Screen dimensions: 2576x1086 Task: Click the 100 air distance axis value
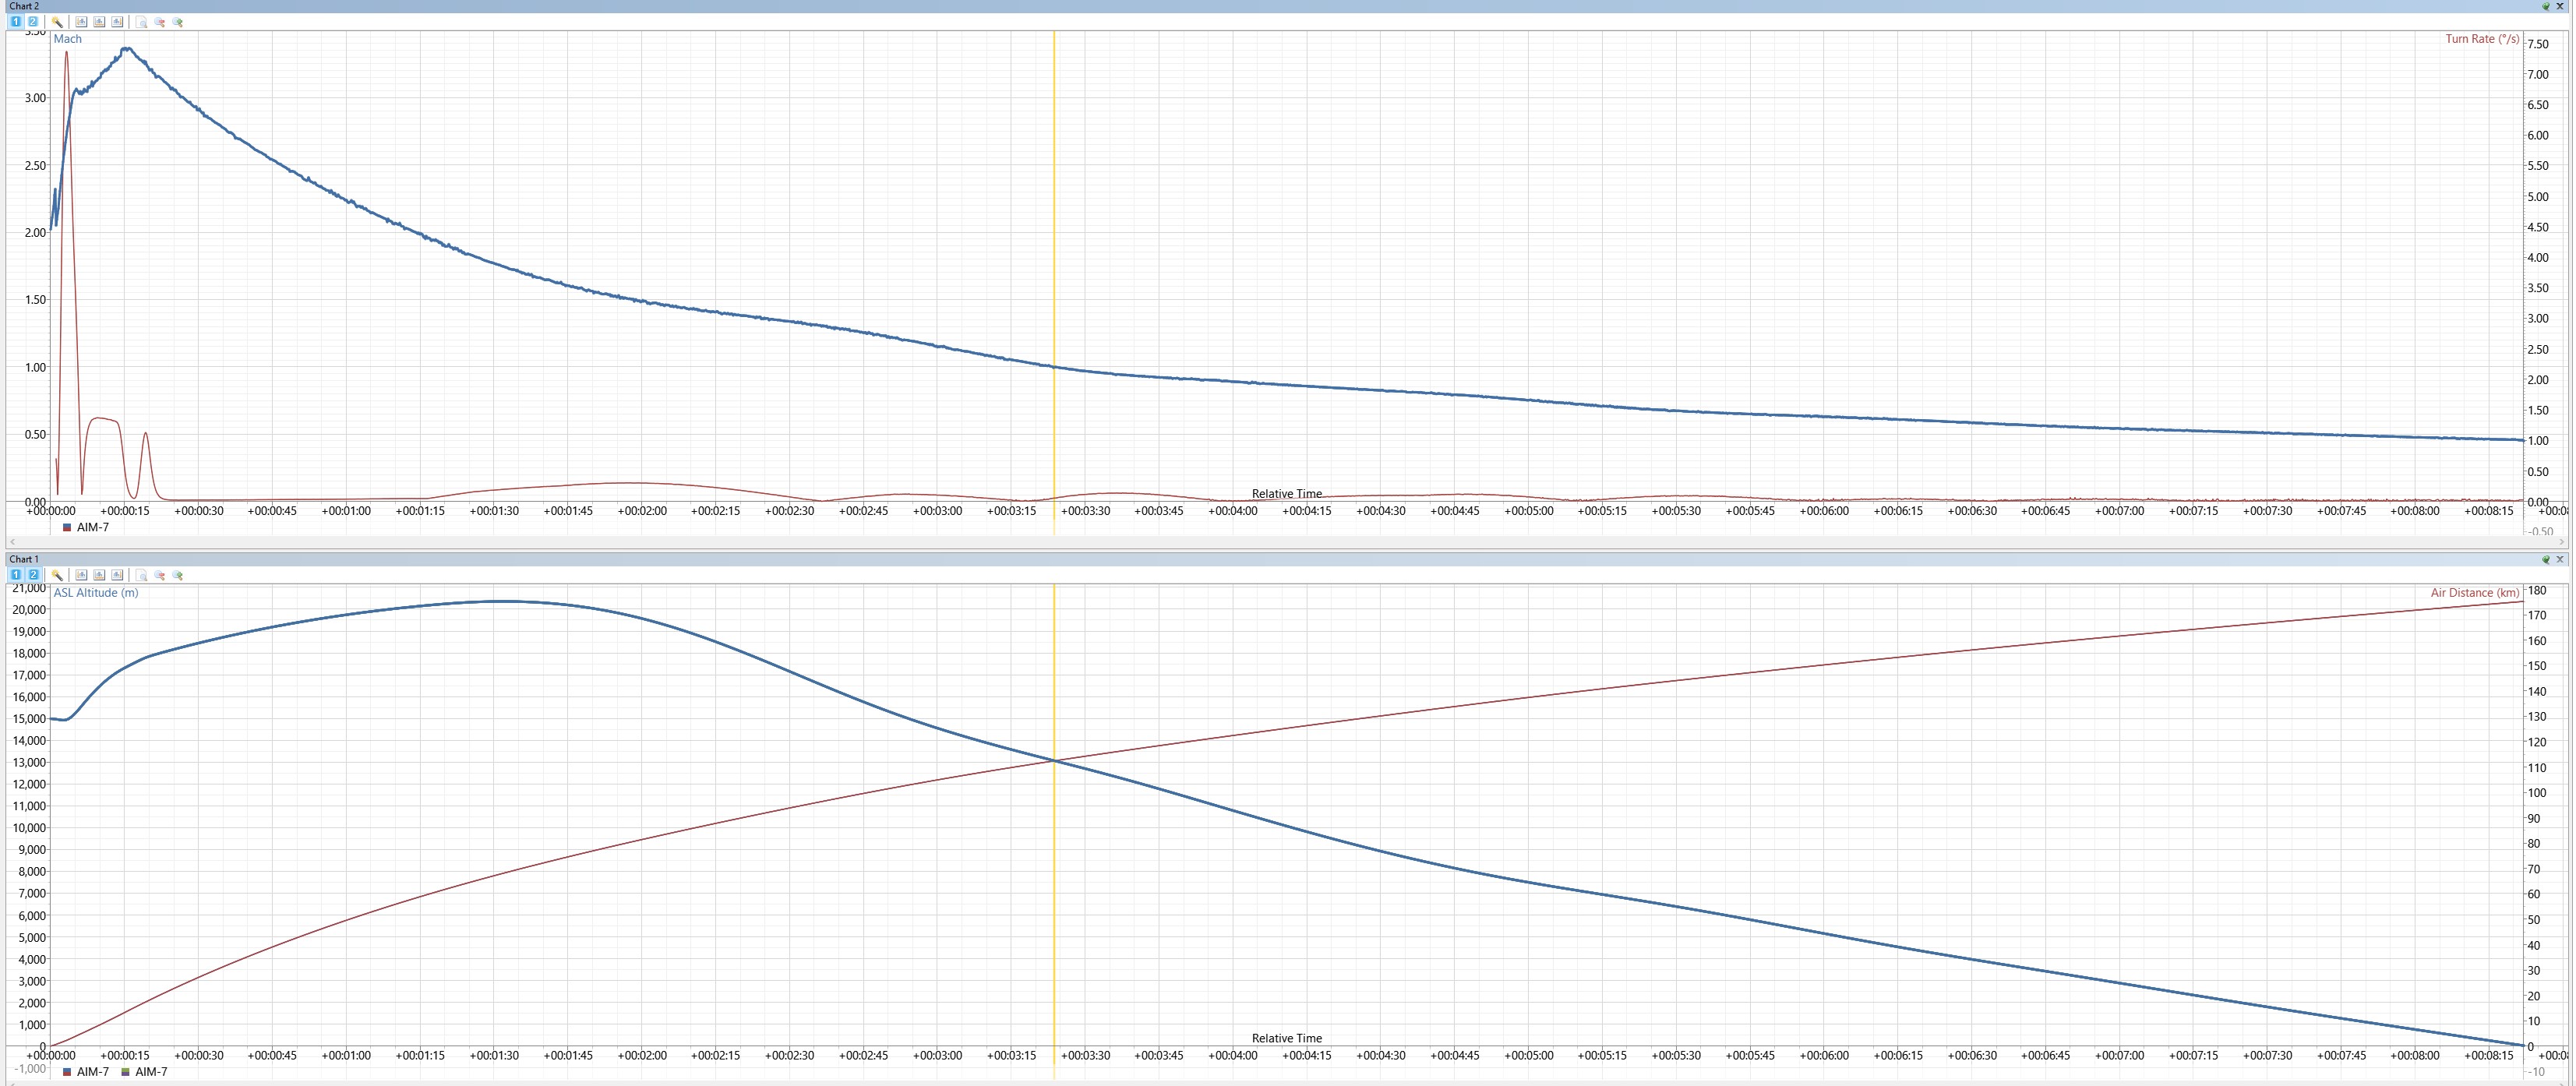2537,793
